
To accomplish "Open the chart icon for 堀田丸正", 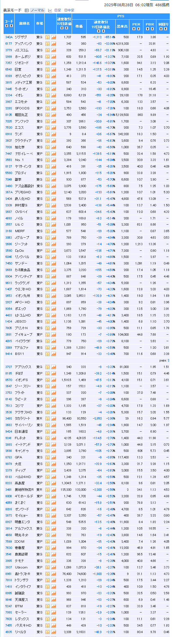I will tap(53, 115).
